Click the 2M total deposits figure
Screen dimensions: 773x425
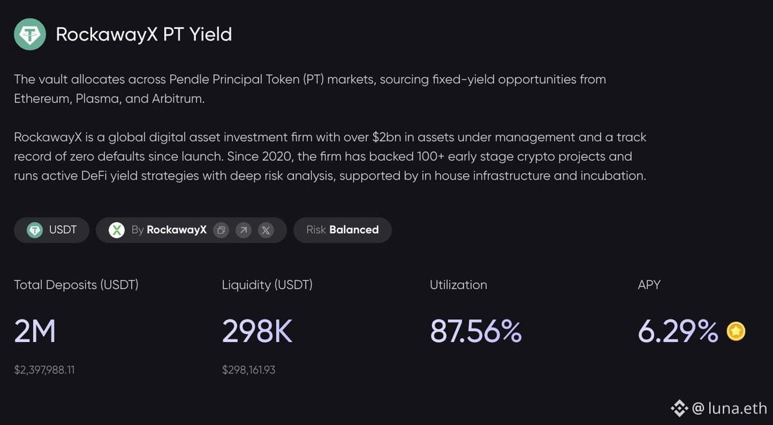click(35, 332)
